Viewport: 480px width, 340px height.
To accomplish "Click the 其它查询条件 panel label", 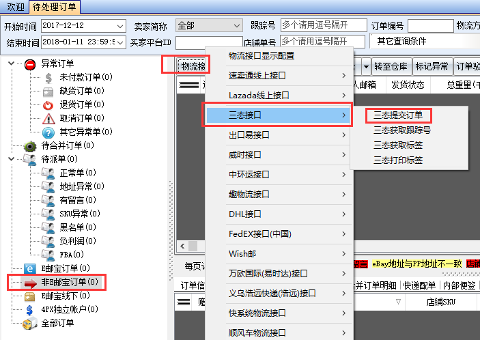I will (x=401, y=41).
